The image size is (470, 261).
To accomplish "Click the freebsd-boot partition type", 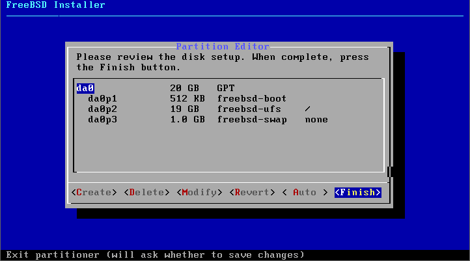I will coord(252,98).
